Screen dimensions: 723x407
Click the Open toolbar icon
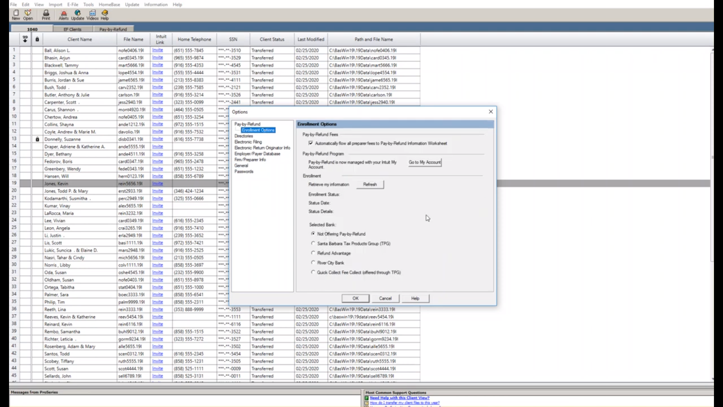(28, 15)
